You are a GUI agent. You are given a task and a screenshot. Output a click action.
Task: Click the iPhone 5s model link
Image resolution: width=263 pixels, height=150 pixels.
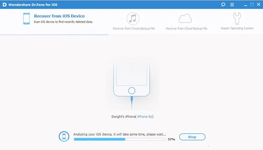145,117
